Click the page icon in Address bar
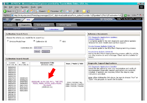The image size is (147, 103). (12, 15)
